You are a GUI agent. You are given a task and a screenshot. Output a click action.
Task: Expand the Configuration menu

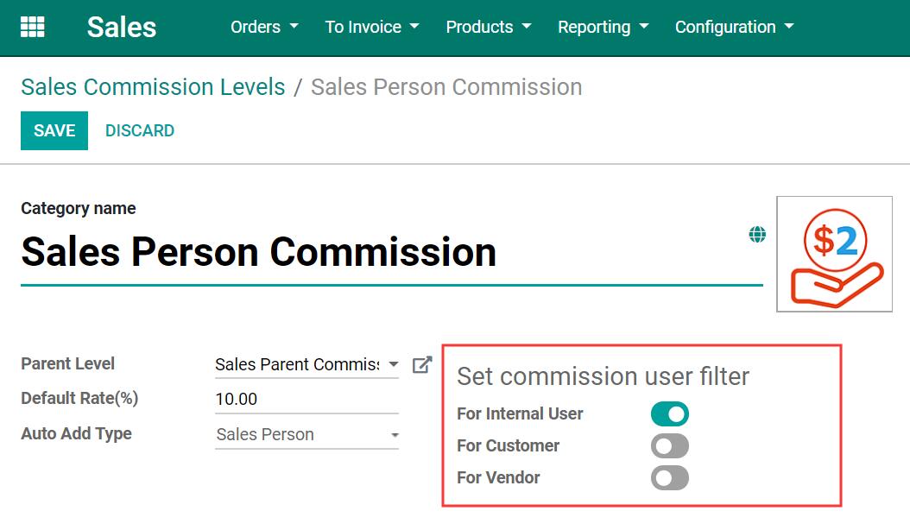[x=734, y=27]
